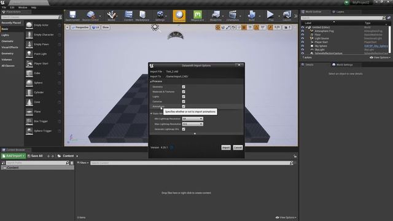Screen dimensions: 393x221
Task: Collapse the Process section in the import dialog
Action: click(151, 82)
